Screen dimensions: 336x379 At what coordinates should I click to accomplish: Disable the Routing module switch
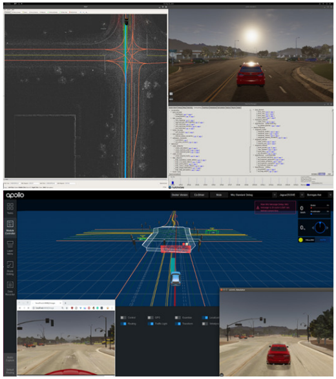tap(123, 323)
